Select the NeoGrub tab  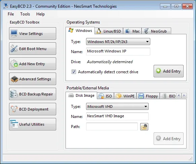(x=156, y=31)
